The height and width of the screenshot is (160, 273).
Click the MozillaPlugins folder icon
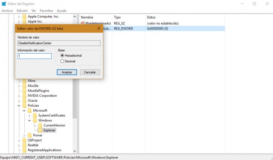click(24, 91)
